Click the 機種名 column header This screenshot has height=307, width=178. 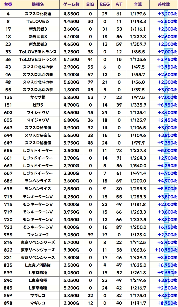(38, 5)
